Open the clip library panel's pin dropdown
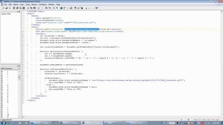This screenshot has width=223, height=125. (x=18, y=66)
